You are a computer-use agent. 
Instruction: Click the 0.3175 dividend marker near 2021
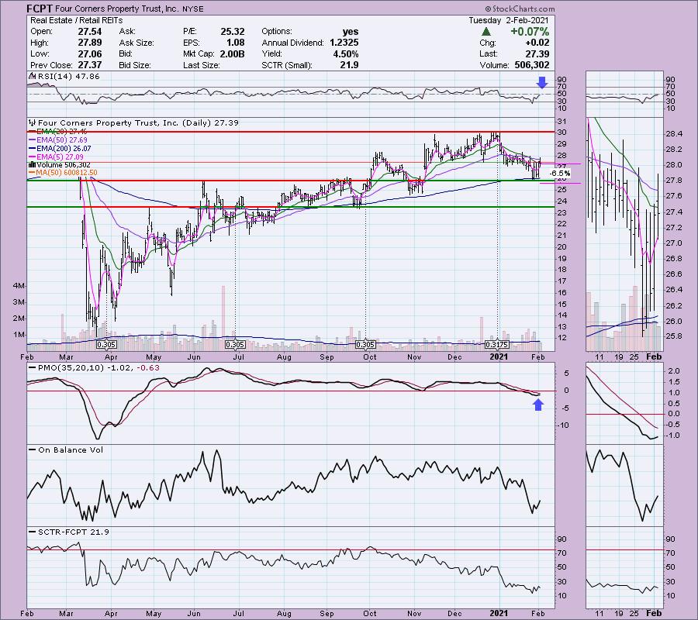[497, 344]
